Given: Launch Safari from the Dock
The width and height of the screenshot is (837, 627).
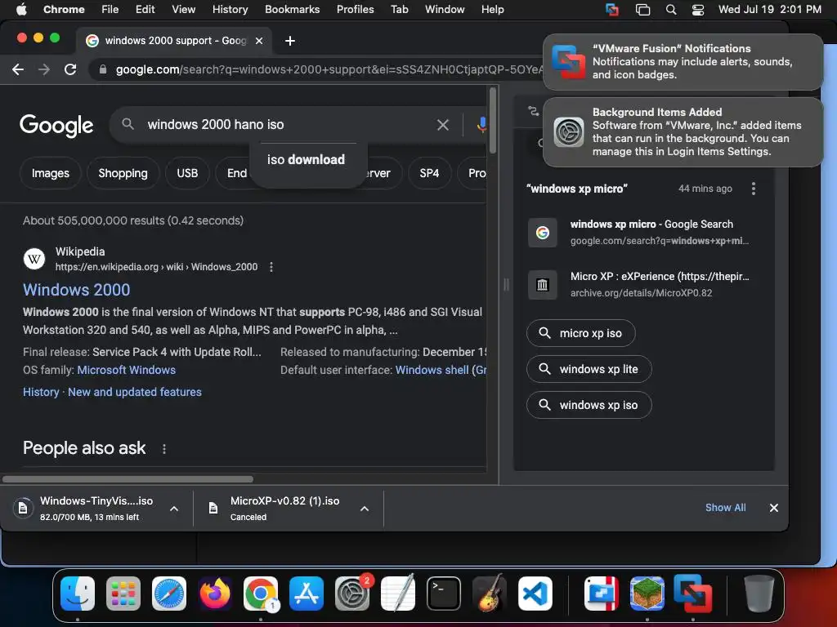Looking at the screenshot, I should (169, 593).
